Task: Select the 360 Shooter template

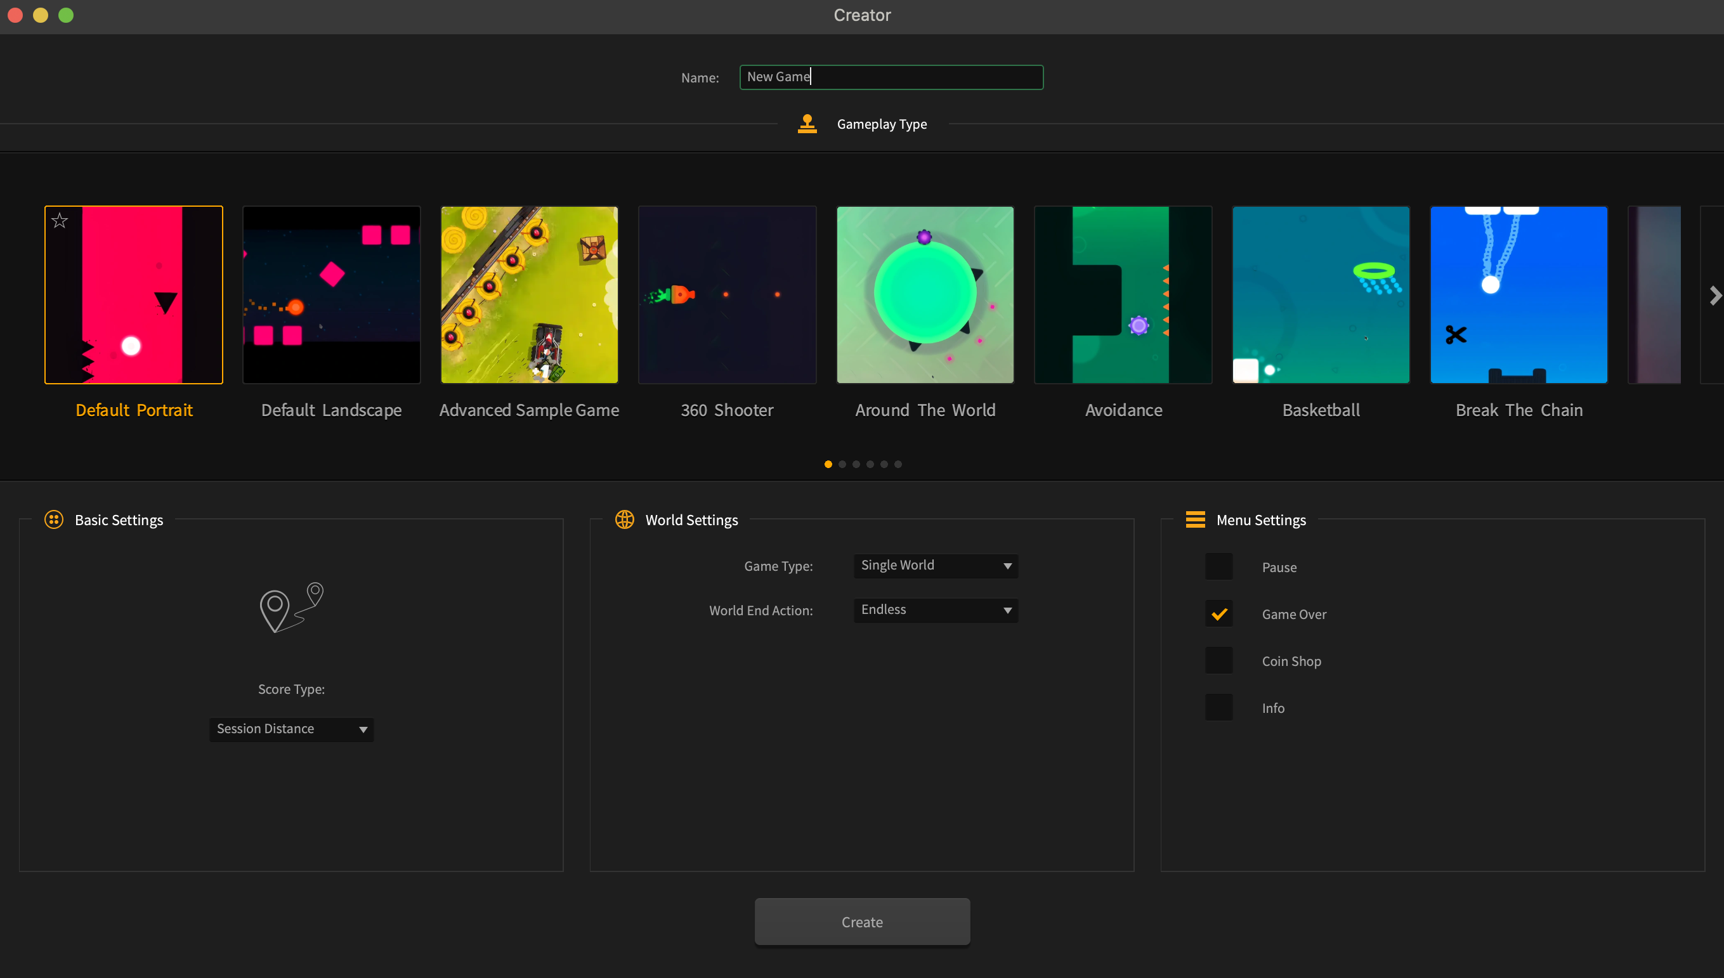Action: coord(727,295)
